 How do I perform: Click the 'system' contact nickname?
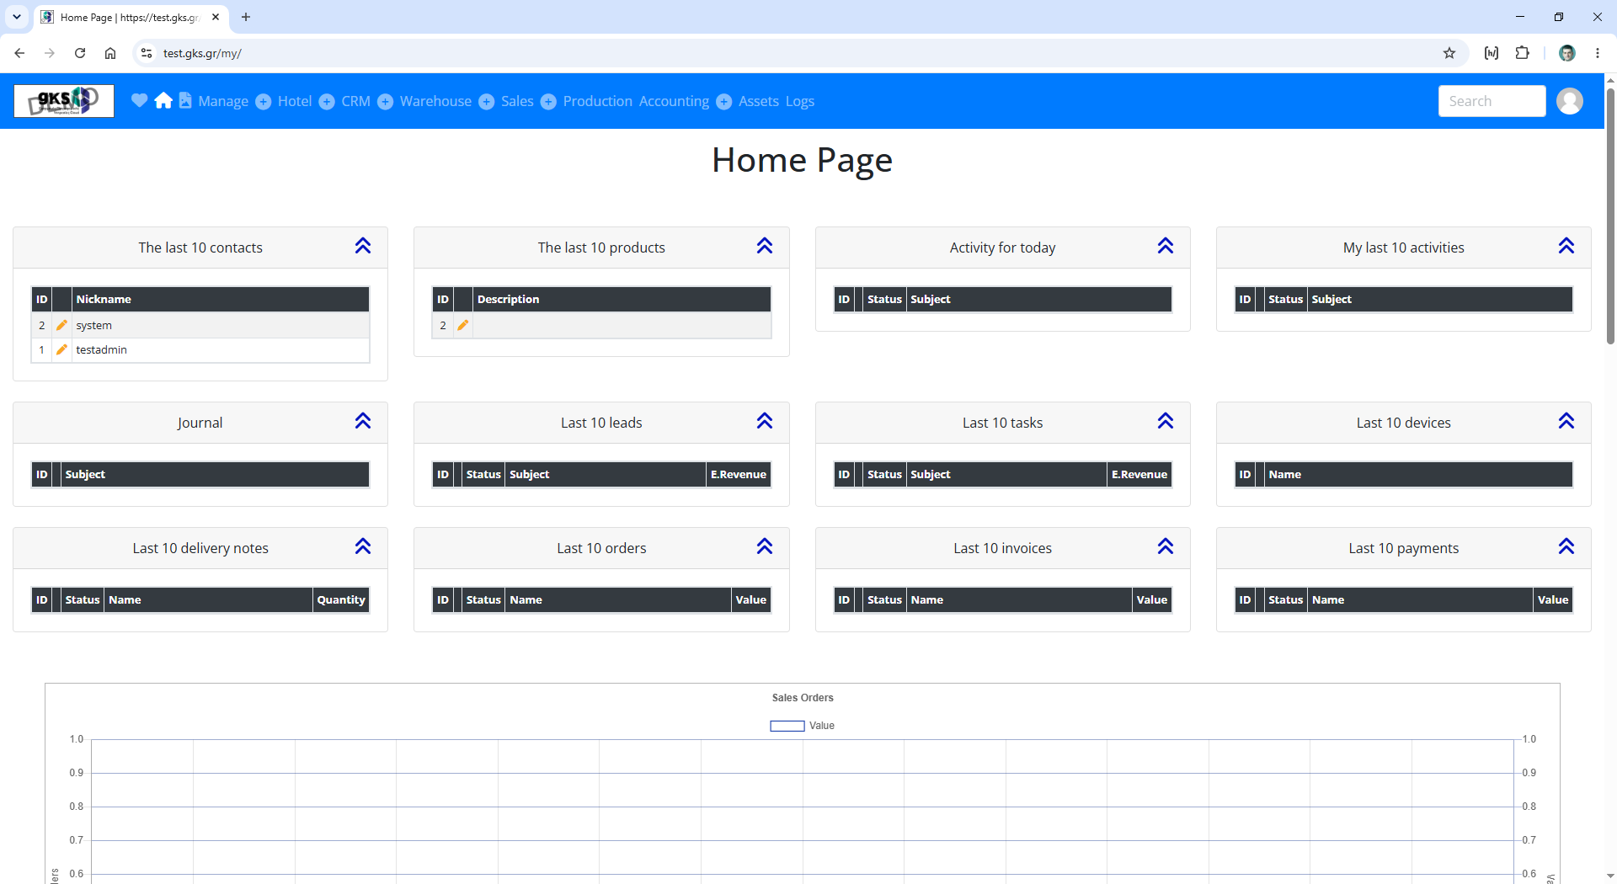click(93, 325)
